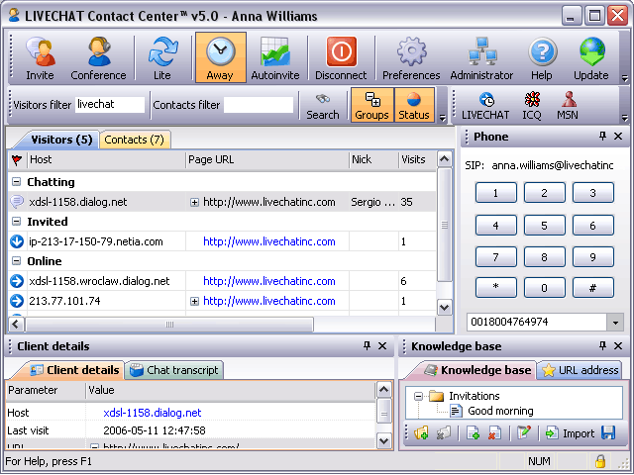Select the ICQ flower icon
Screen dimensions: 634x475
coord(532,106)
